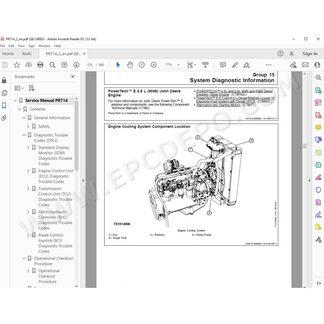Expand the Safety bookmark
The height and width of the screenshot is (324, 324).
click(x=28, y=126)
